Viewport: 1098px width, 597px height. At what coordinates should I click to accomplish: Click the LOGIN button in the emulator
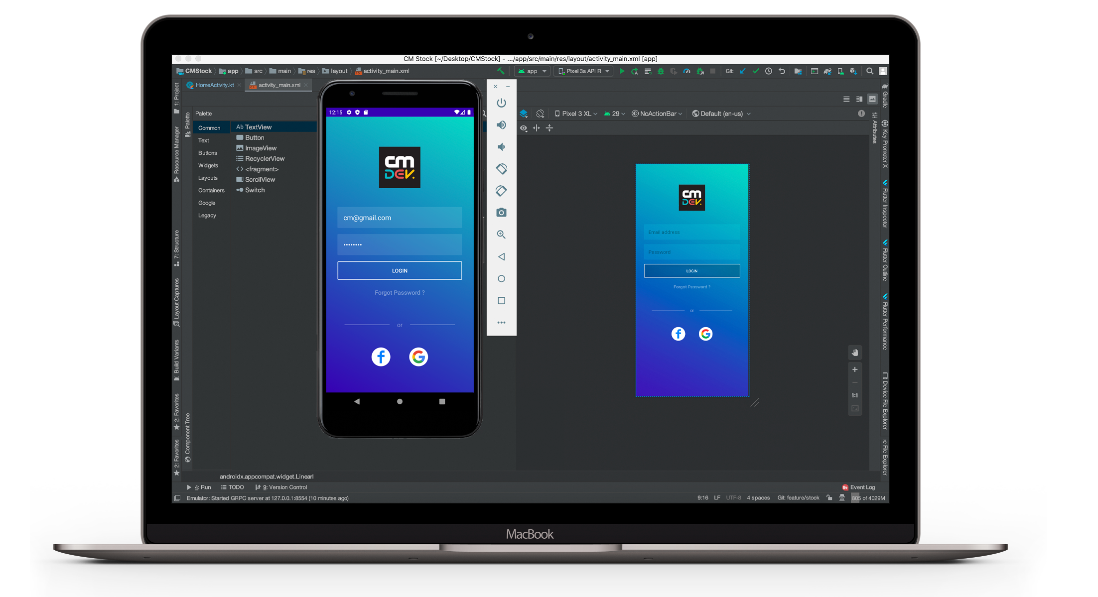click(x=400, y=270)
